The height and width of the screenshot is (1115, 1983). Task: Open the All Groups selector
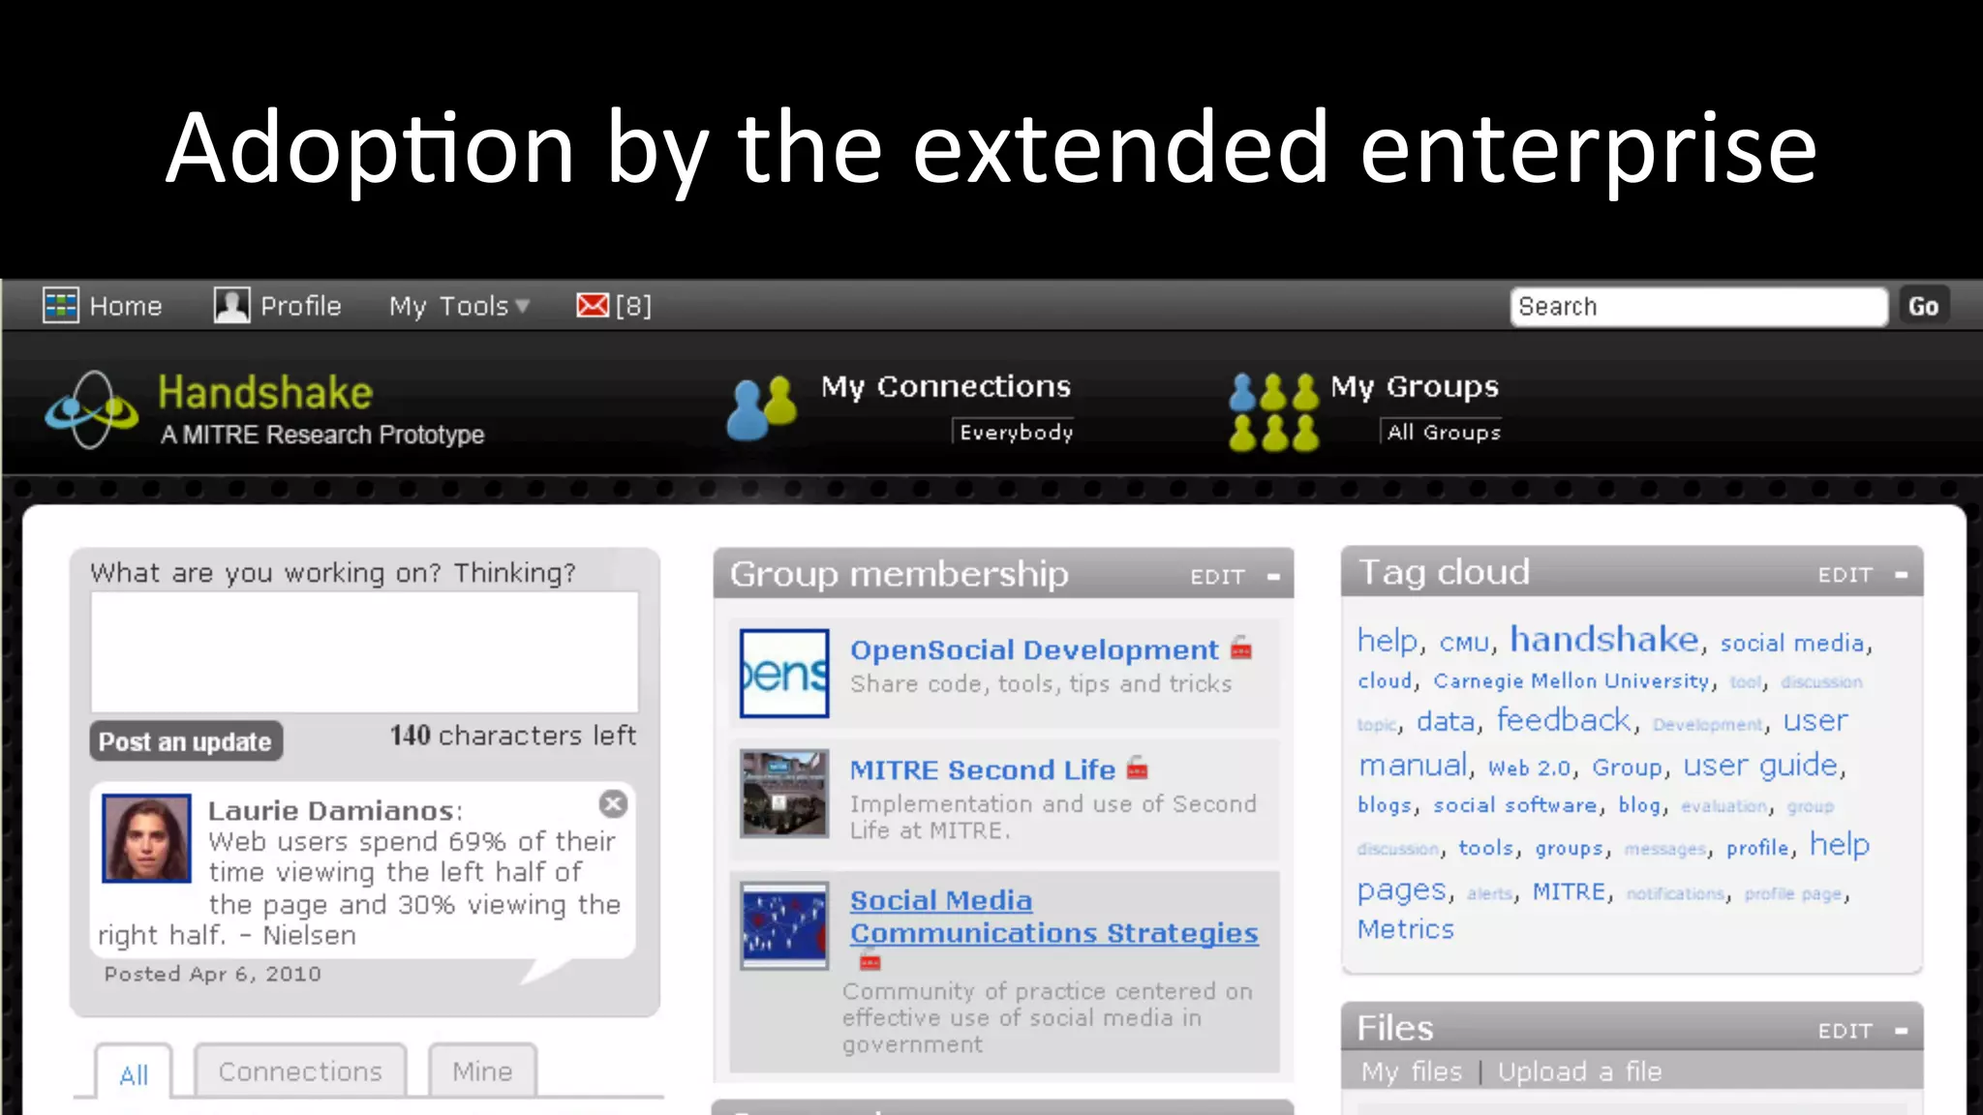(1443, 433)
